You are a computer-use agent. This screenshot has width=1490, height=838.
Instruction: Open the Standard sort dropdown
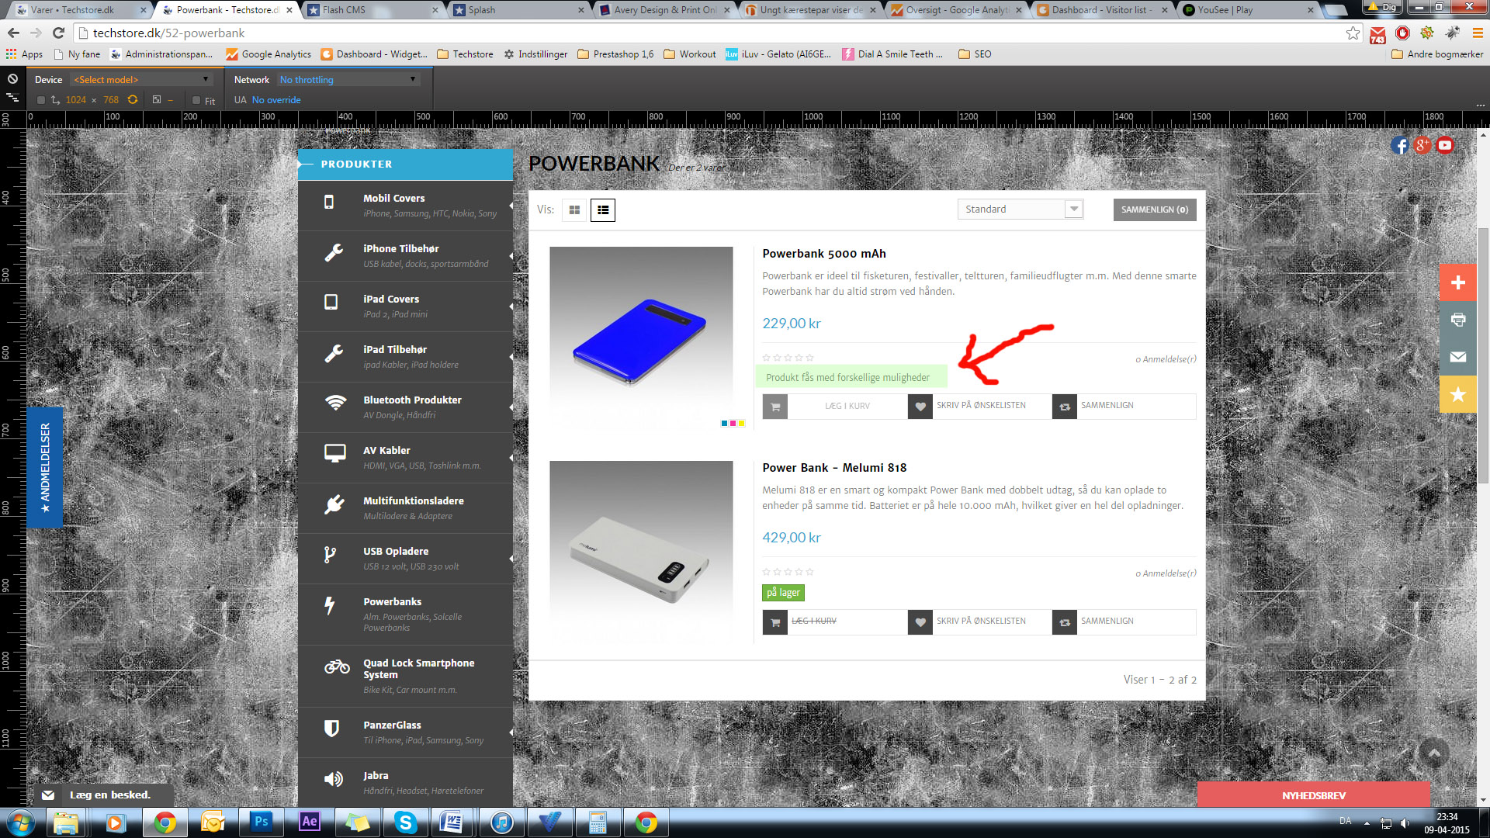tap(1020, 209)
